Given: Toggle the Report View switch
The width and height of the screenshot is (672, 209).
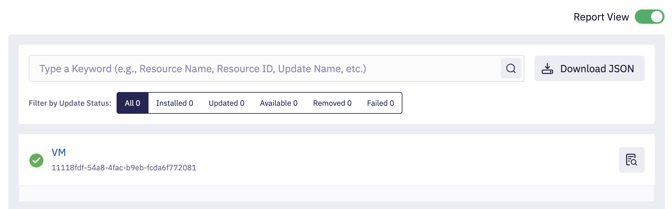Looking at the screenshot, I should click(649, 17).
